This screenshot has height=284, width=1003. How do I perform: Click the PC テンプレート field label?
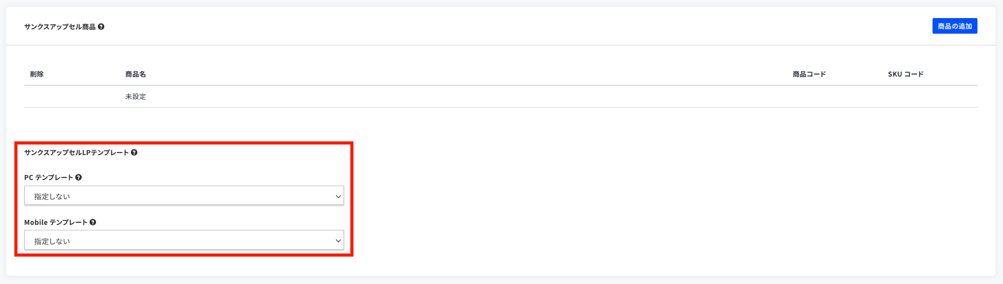click(x=49, y=177)
